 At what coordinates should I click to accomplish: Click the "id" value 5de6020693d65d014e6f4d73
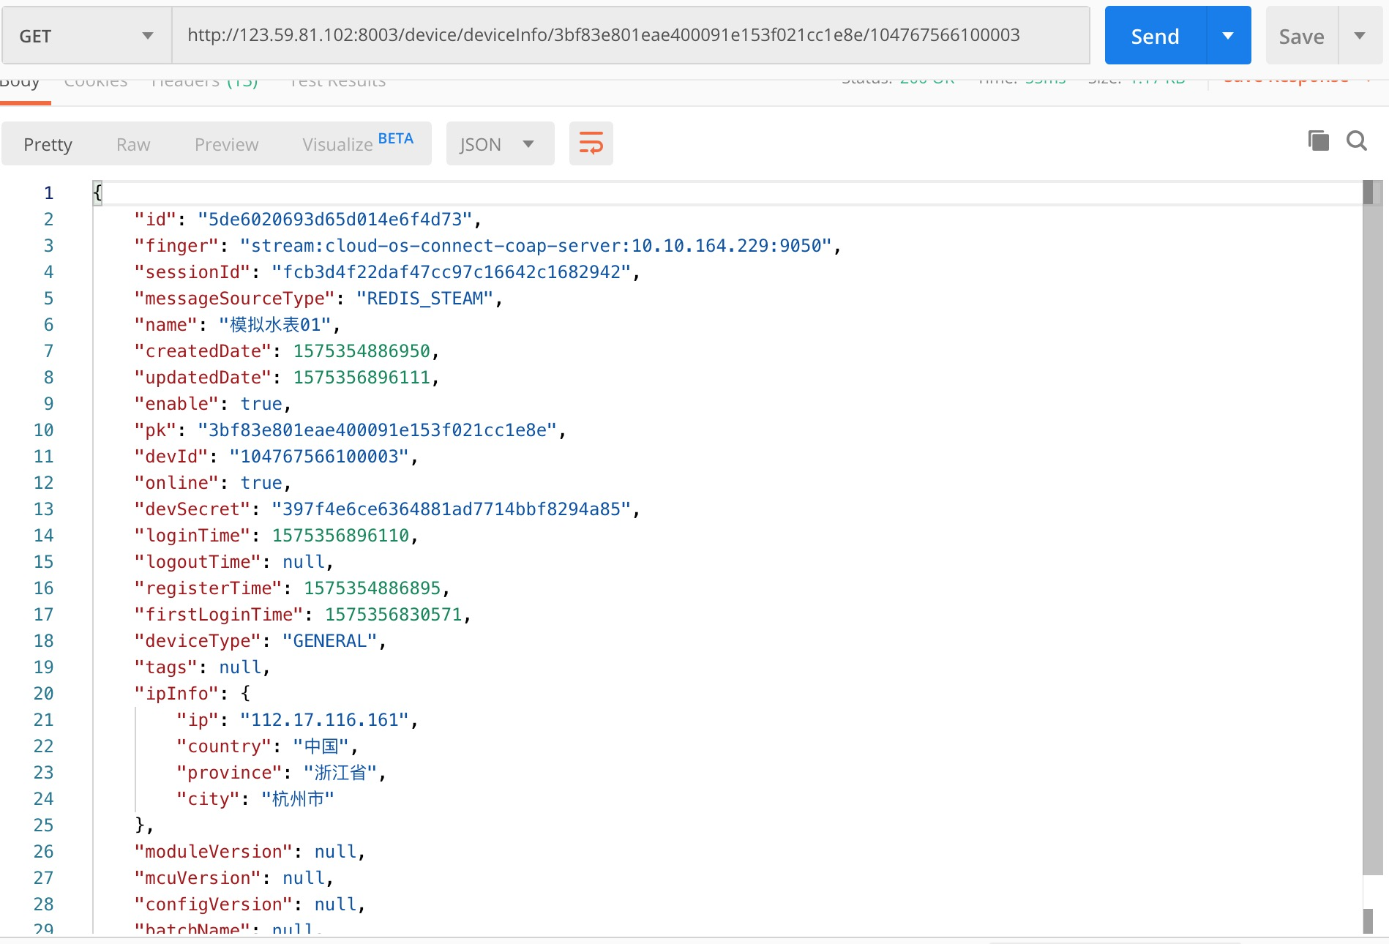click(x=335, y=219)
